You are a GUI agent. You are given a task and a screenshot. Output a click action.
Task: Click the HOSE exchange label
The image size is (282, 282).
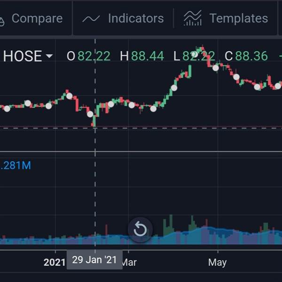coord(23,56)
